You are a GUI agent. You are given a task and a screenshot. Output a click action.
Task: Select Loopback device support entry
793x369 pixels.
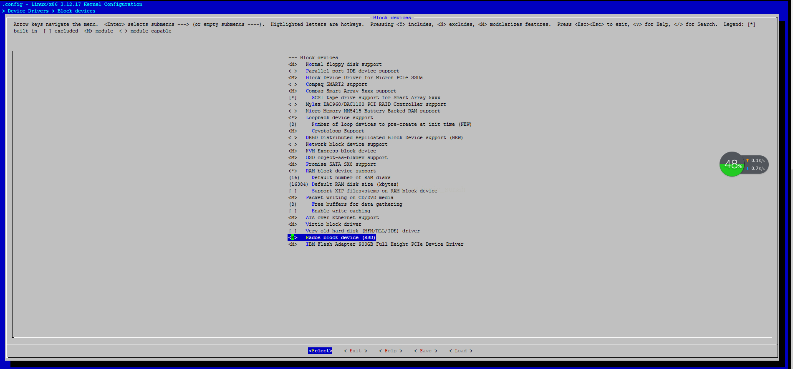click(x=331, y=117)
